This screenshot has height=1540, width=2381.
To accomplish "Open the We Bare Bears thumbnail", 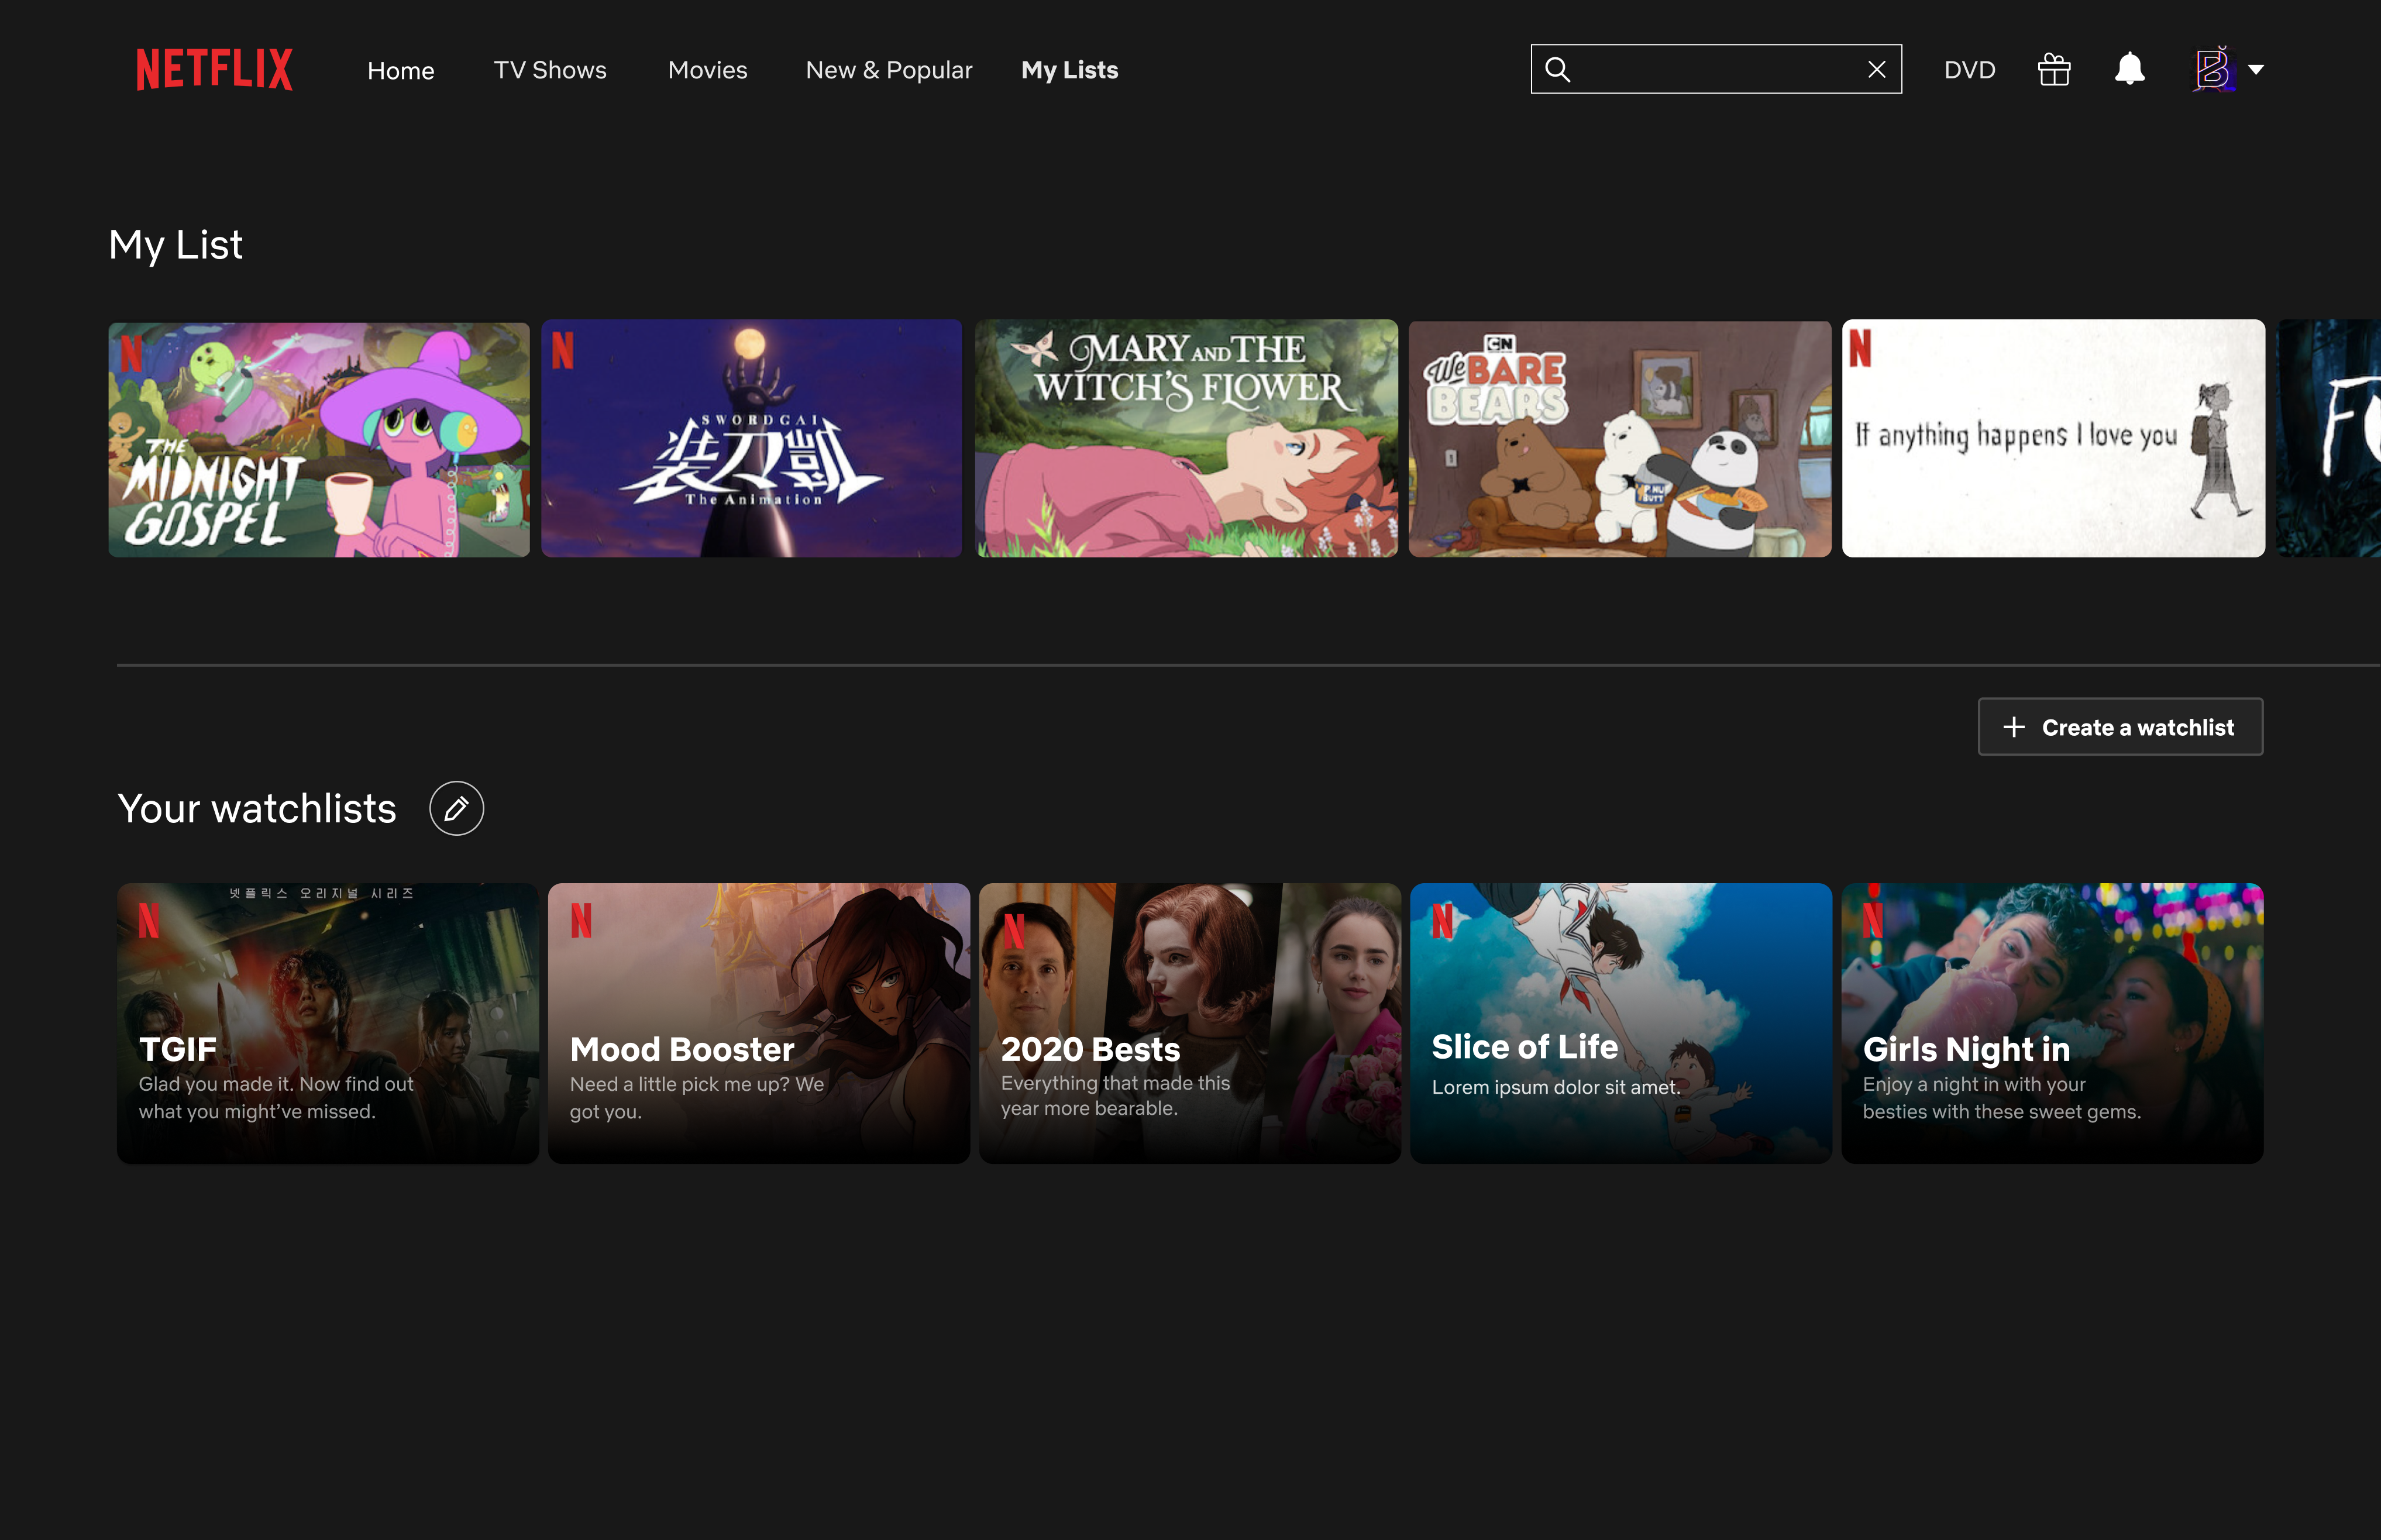I will coord(1619,439).
